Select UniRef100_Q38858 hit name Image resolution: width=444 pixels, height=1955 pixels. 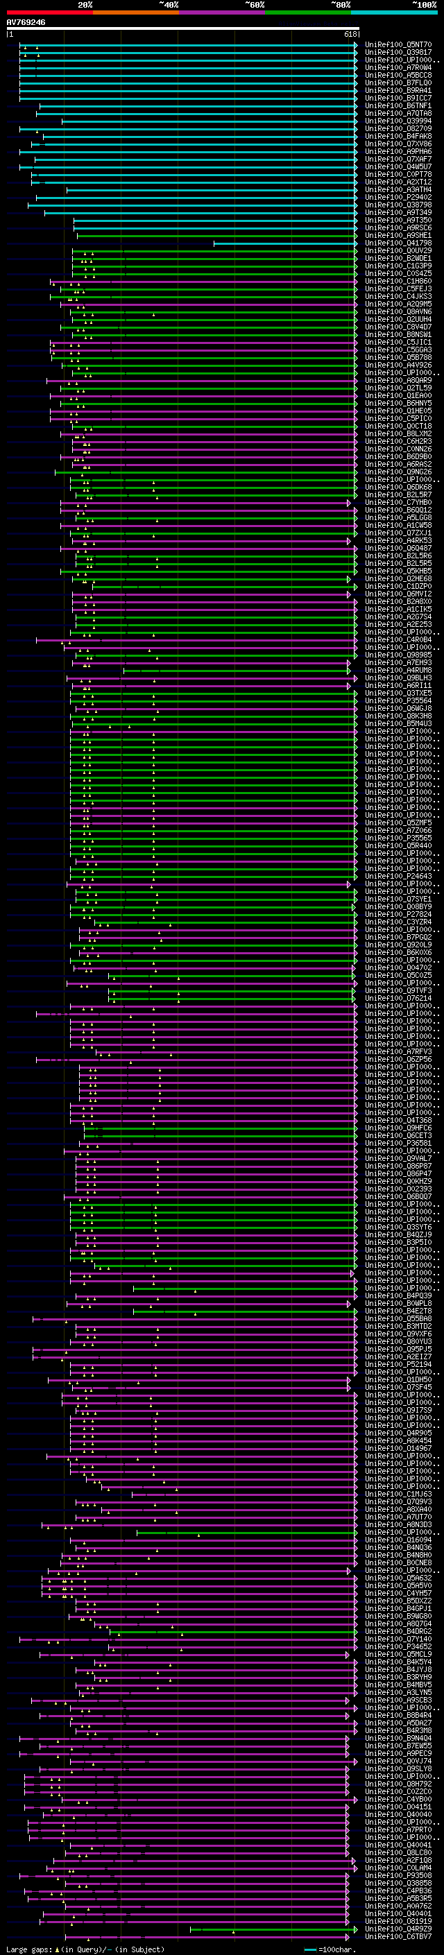pyautogui.click(x=398, y=1884)
